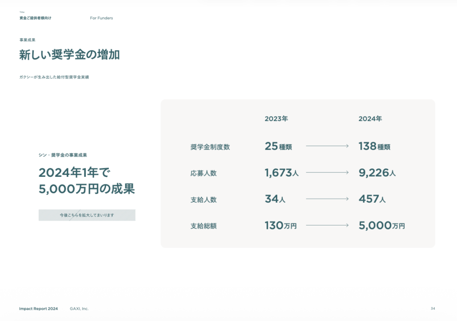This screenshot has width=457, height=321.
Task: Select the 新しい奨学金の増加 heading
Action: coord(69,55)
